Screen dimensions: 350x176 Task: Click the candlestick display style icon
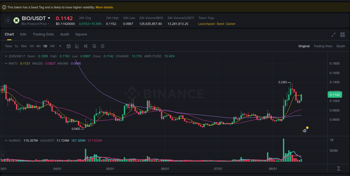(x=86, y=46)
